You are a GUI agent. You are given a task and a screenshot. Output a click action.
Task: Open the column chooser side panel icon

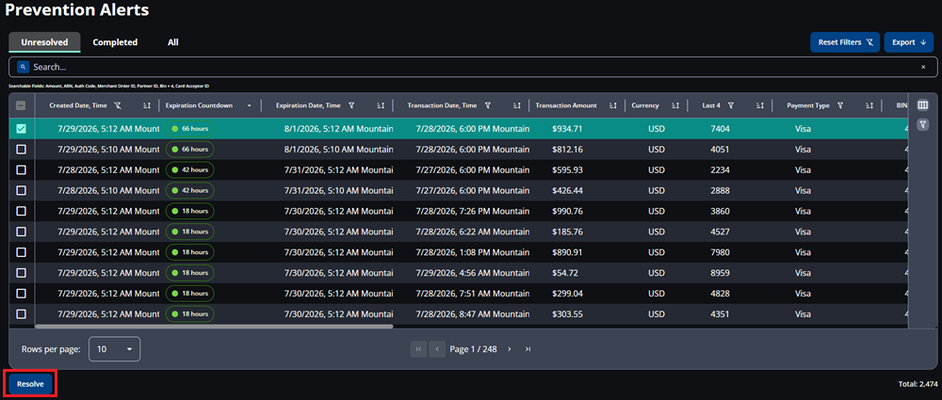click(923, 105)
